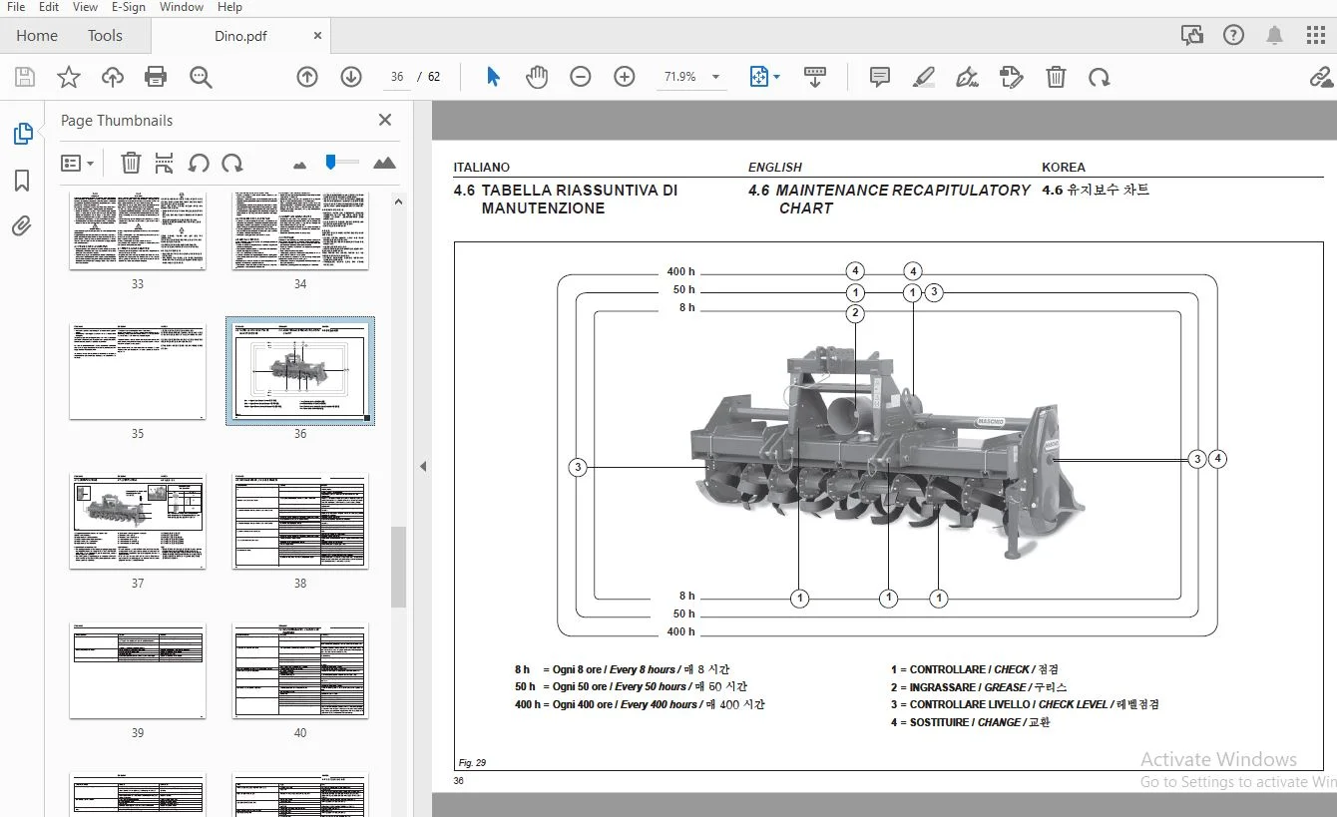
Task: Expand the fit page options arrow
Action: pyautogui.click(x=776, y=77)
